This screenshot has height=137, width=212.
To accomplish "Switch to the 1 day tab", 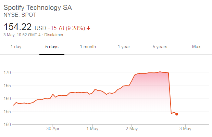I will click(16, 47).
